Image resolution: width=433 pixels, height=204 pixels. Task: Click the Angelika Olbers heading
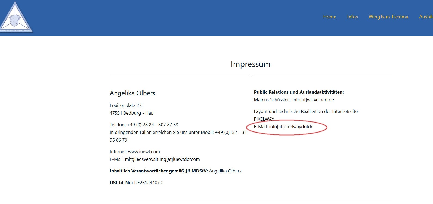(x=132, y=93)
